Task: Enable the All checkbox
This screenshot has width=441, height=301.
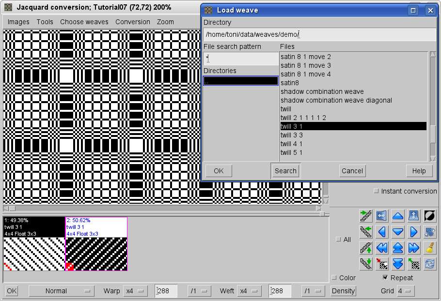Action: pos(337,239)
